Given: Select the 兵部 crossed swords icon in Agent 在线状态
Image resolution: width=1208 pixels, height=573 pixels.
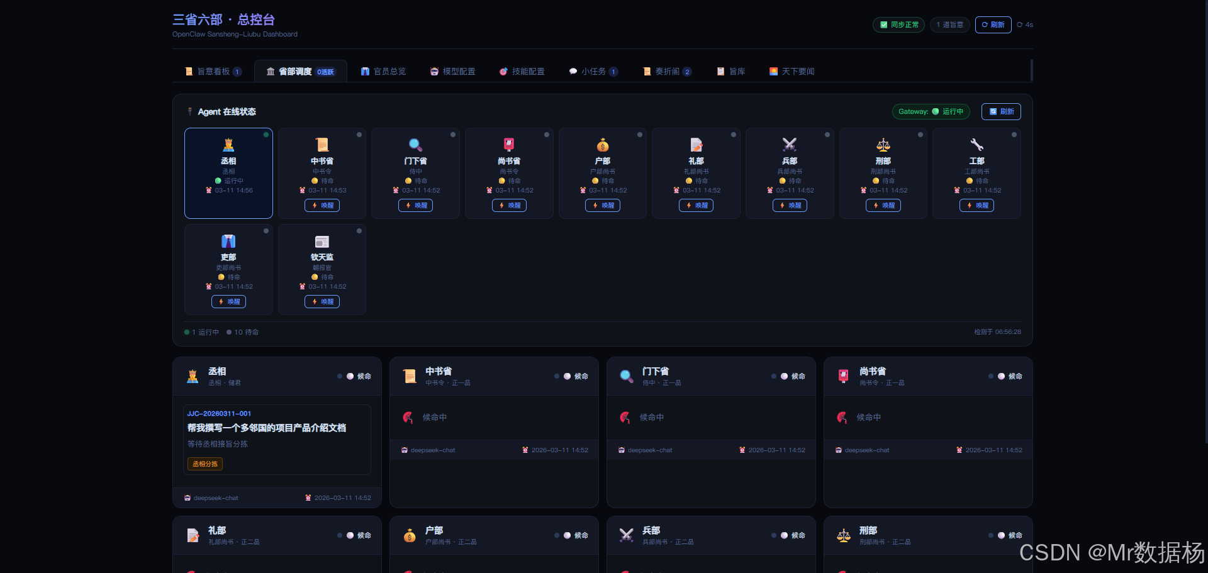Looking at the screenshot, I should click(790, 145).
